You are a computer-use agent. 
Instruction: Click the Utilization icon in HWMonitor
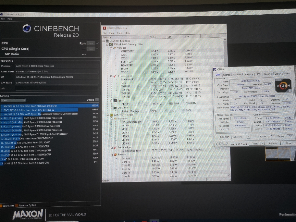tap(115, 108)
